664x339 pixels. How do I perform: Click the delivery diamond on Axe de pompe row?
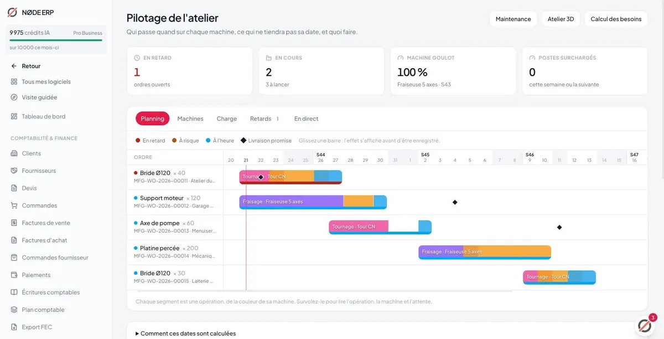point(559,227)
